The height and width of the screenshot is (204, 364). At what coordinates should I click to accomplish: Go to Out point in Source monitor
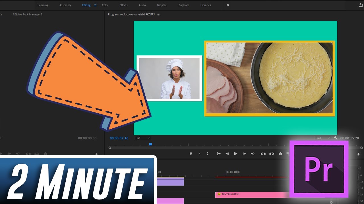click(x=18, y=154)
